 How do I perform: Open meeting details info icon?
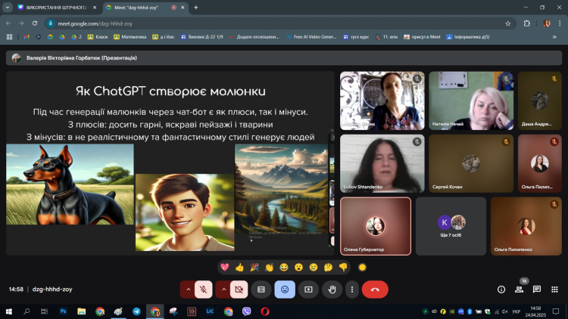coord(501,289)
